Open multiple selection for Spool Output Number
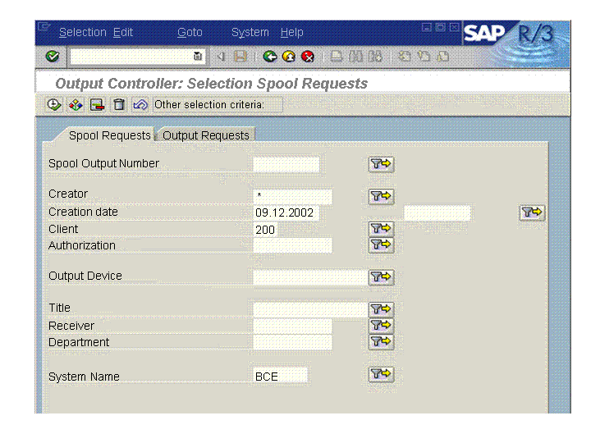591x443 pixels. point(381,164)
